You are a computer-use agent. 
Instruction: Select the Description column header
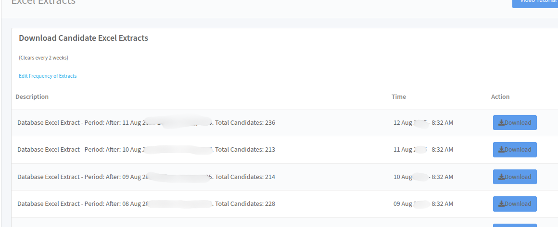click(x=32, y=96)
